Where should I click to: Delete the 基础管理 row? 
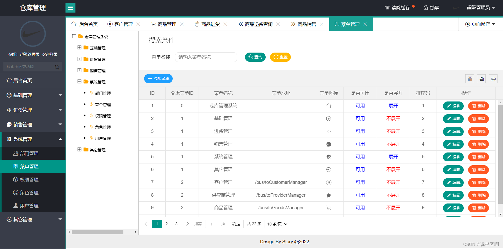tap(478, 119)
